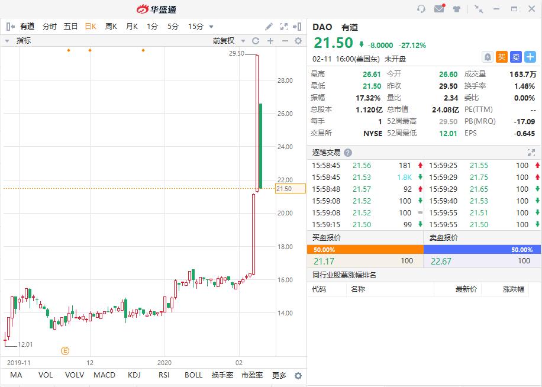Viewport: 542px width, 387px height.
Task: Toggle VOLV indicator
Action: tap(75, 375)
